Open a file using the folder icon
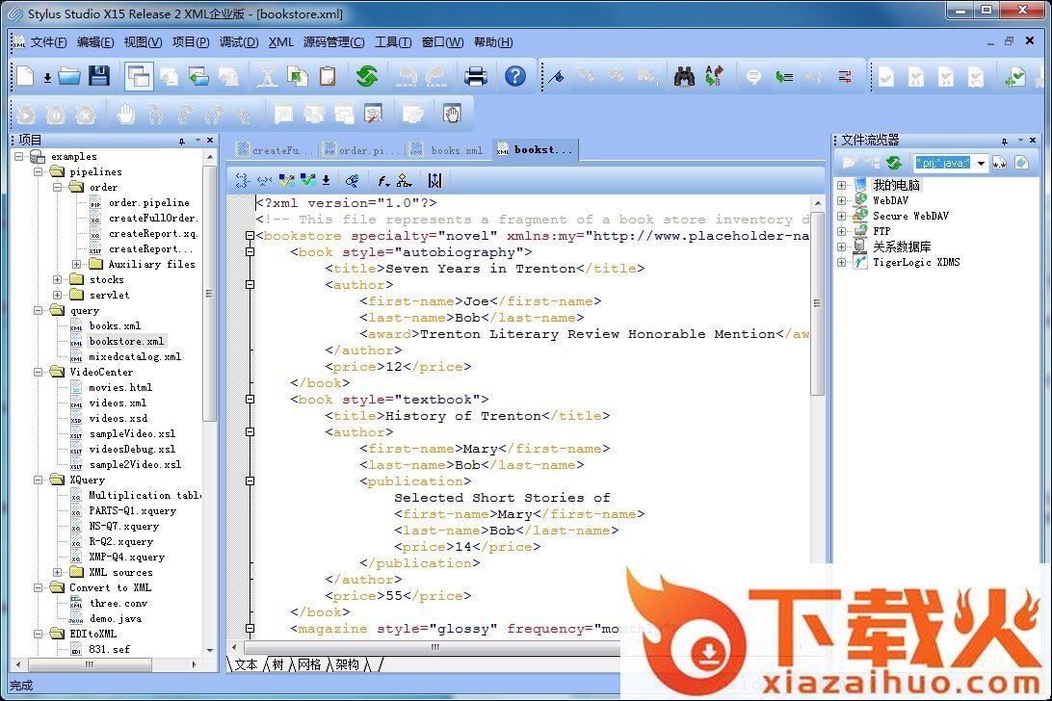The width and height of the screenshot is (1052, 701). point(69,76)
